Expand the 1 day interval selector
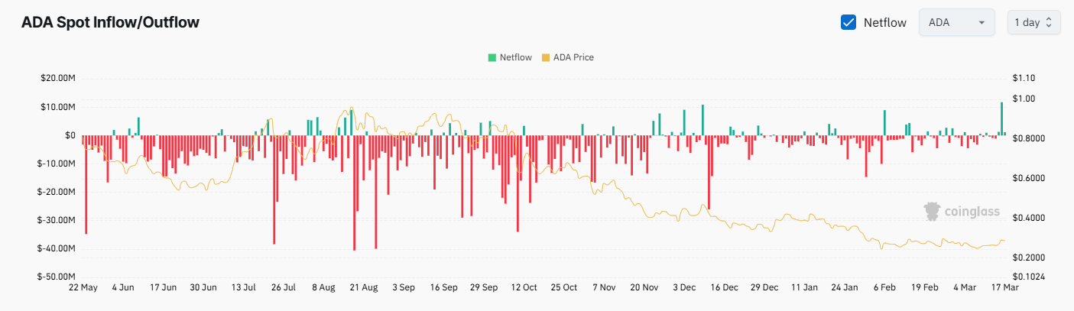The height and width of the screenshot is (311, 1074). (x=1033, y=22)
